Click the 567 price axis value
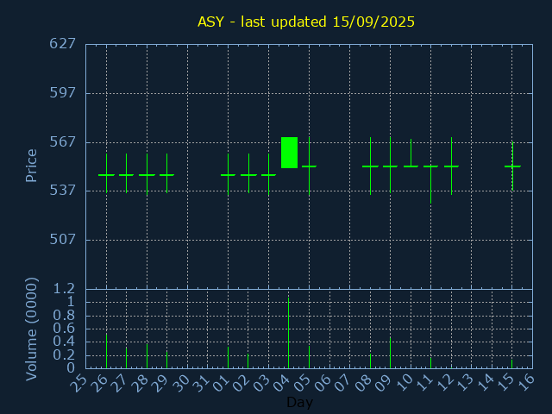The height and width of the screenshot is (414, 552). [x=62, y=141]
